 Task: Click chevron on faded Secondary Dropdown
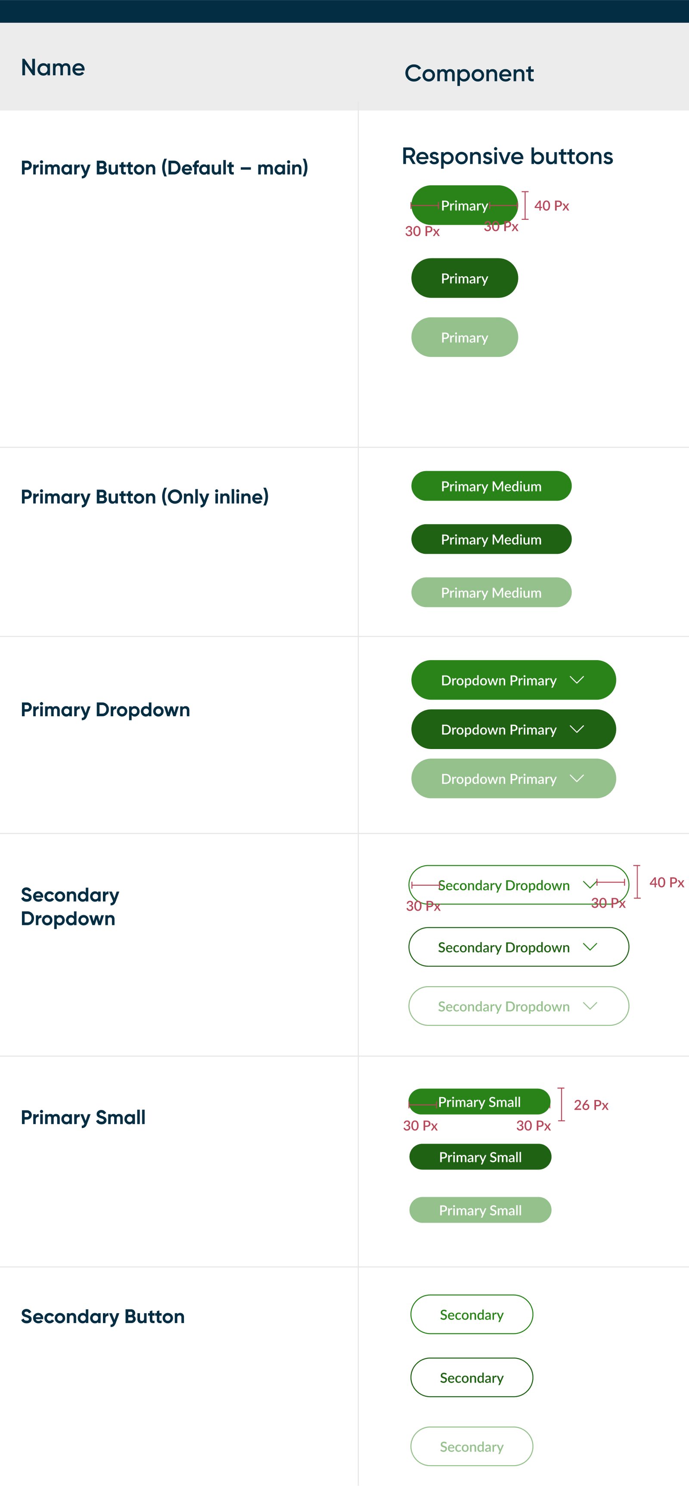[590, 1006]
